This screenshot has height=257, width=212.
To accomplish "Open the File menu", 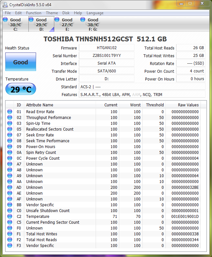I will pyautogui.click(x=8, y=13).
